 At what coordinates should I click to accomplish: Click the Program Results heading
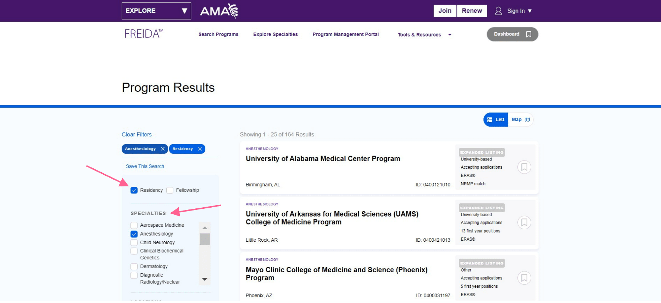pyautogui.click(x=168, y=88)
